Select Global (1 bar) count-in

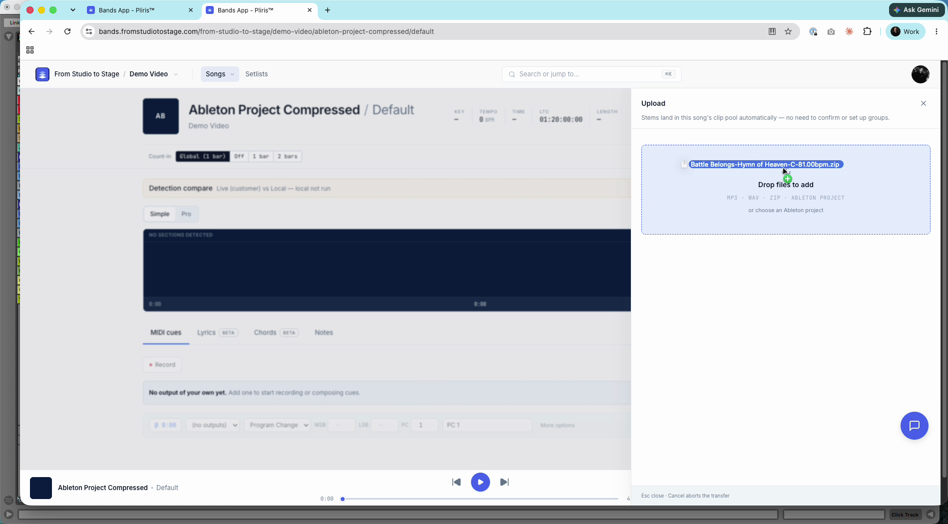tap(202, 156)
